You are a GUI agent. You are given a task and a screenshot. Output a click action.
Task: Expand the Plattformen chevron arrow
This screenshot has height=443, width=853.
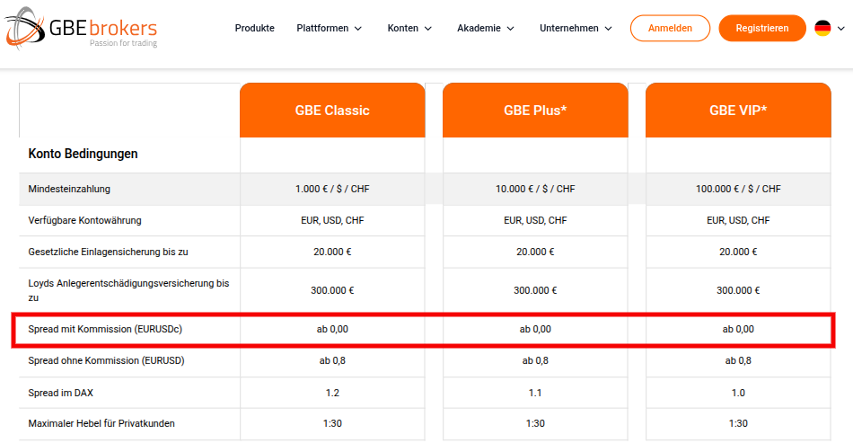click(358, 28)
